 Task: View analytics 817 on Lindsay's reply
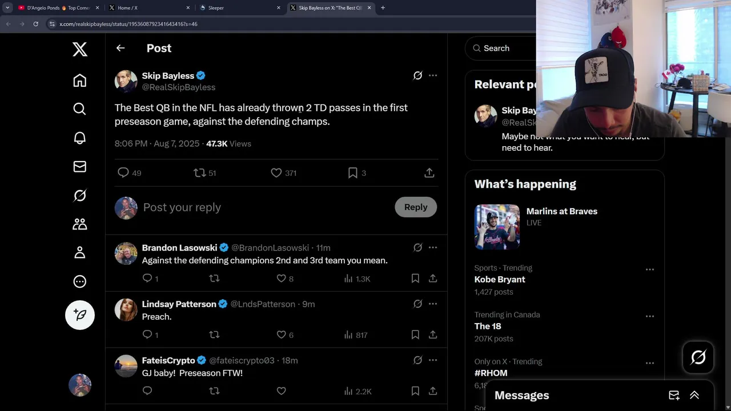(355, 335)
